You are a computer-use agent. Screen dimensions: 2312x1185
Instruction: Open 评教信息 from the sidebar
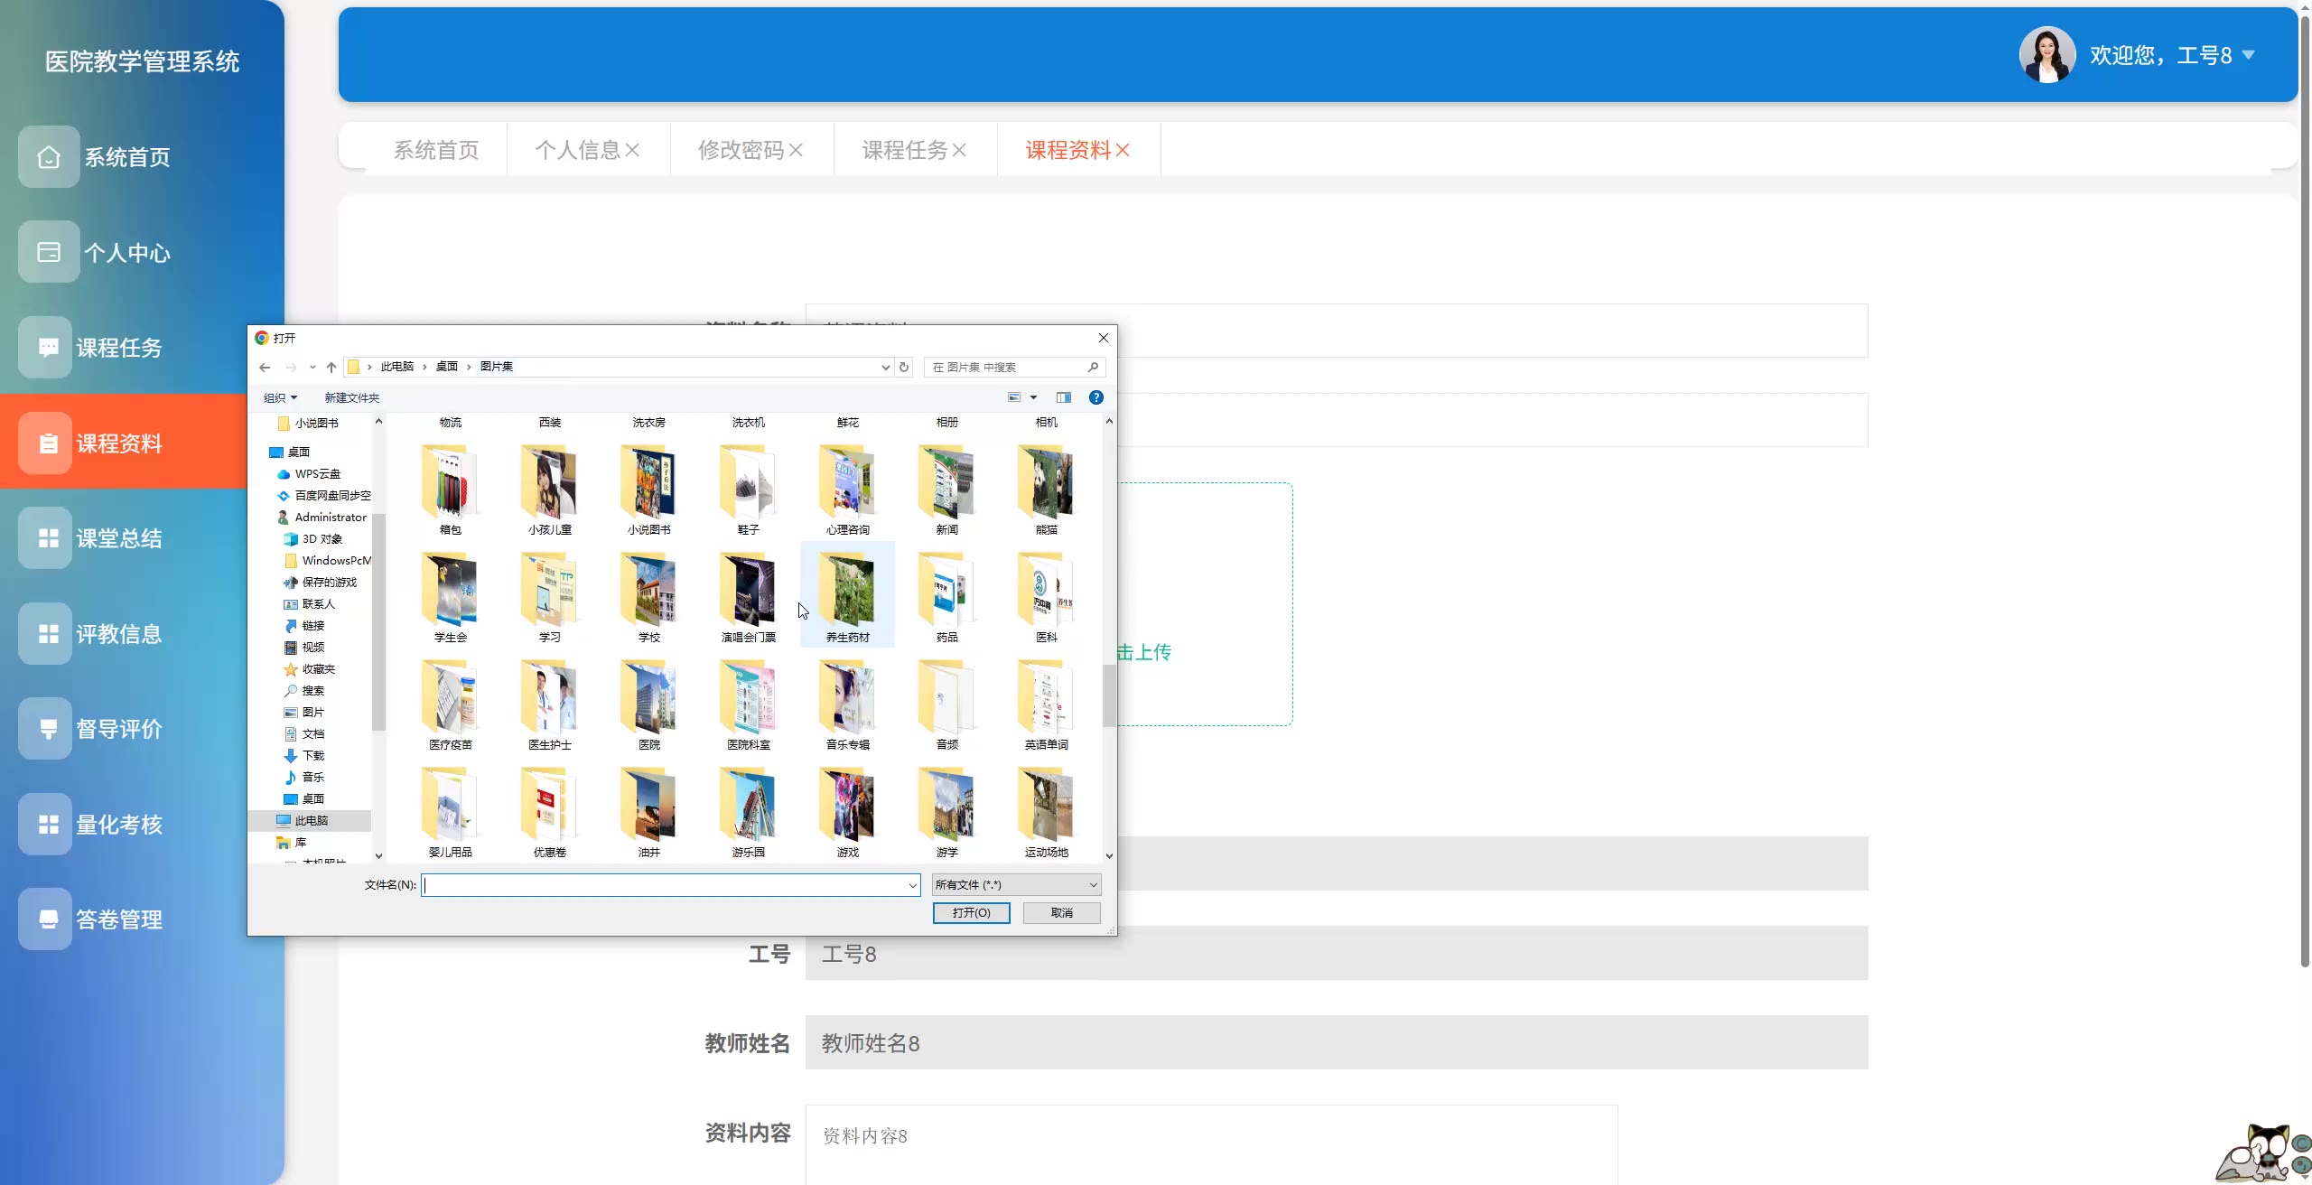click(118, 634)
